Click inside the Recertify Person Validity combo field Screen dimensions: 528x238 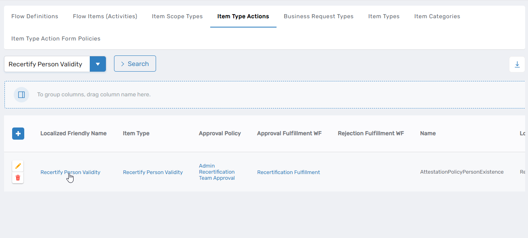(46, 64)
